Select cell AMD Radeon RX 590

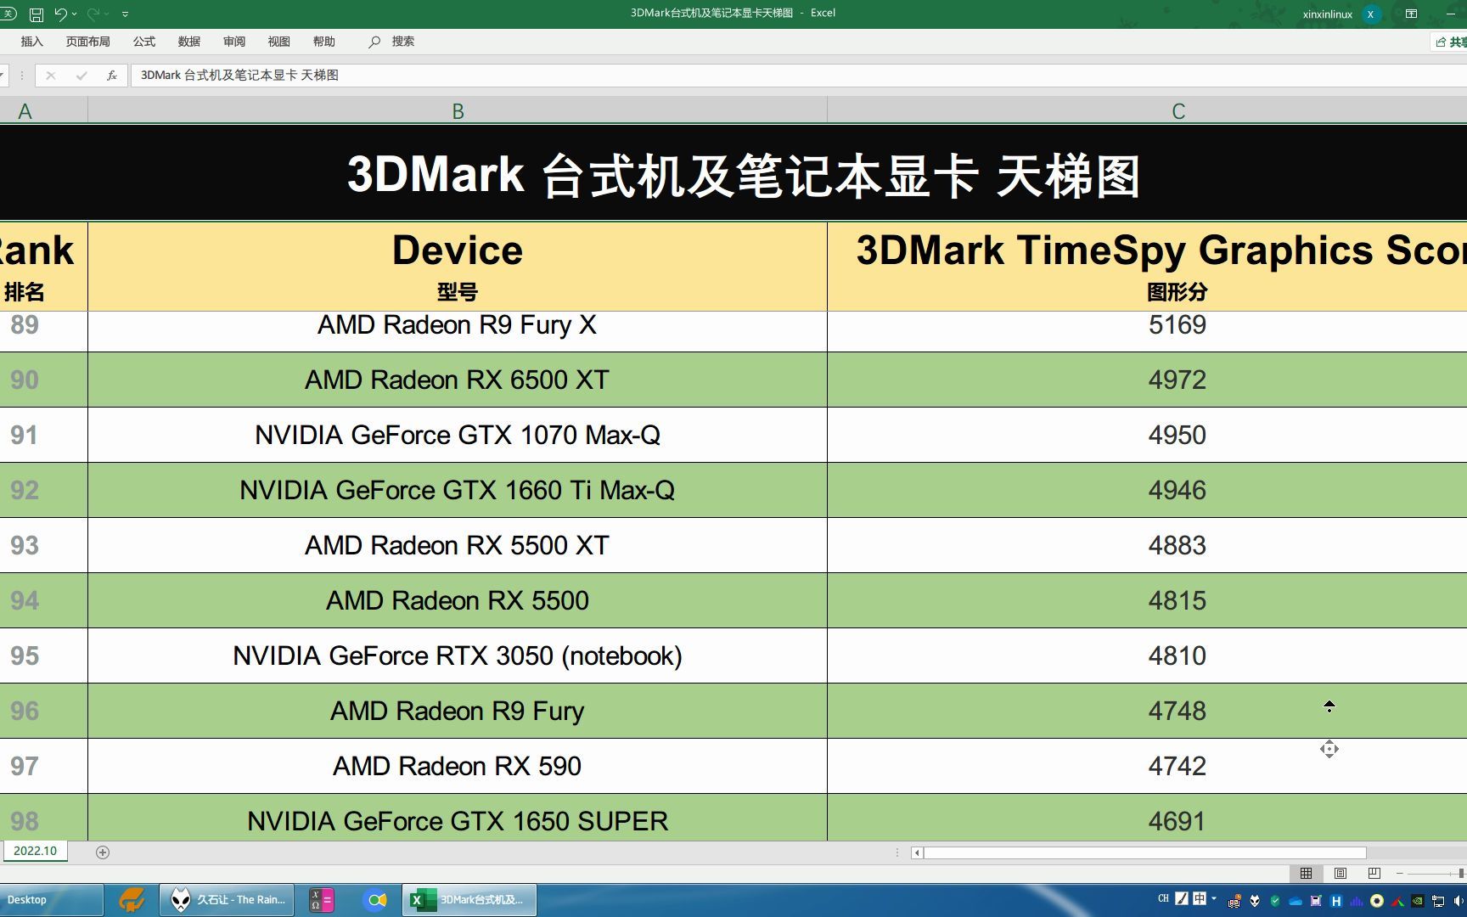pyautogui.click(x=458, y=766)
